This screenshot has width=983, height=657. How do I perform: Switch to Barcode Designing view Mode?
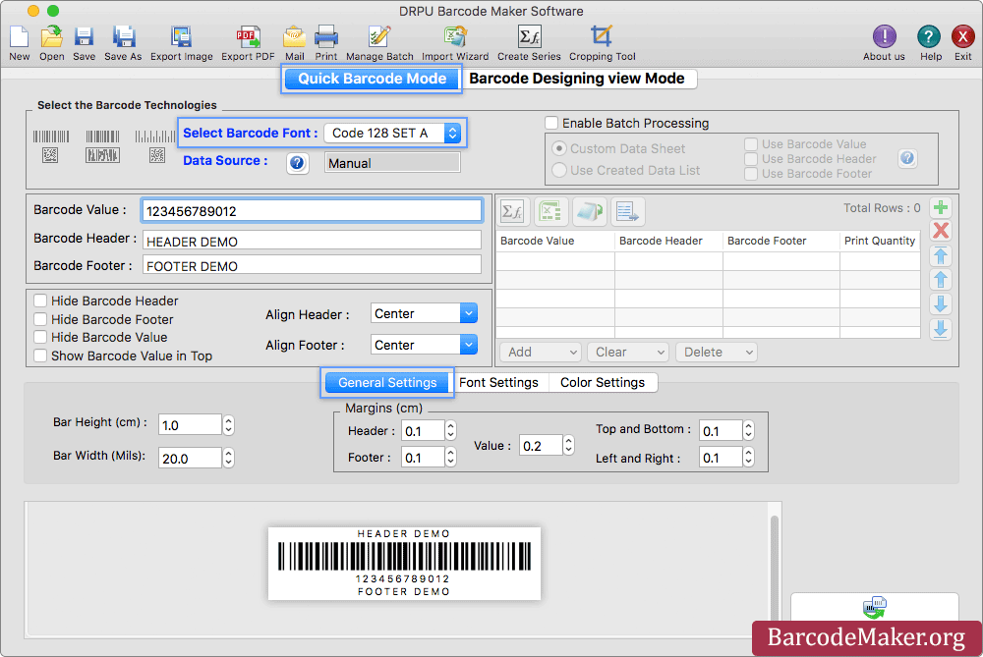(x=577, y=79)
